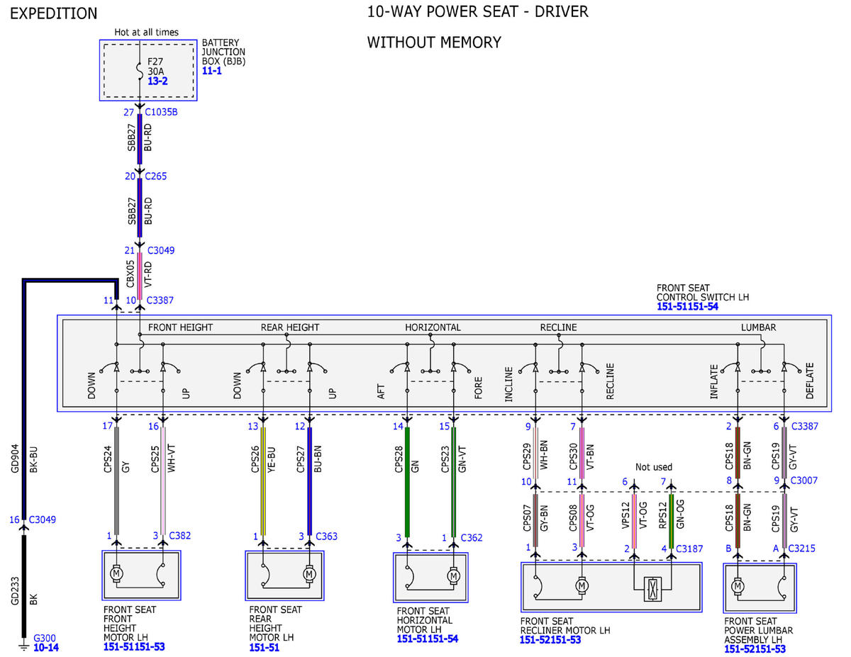The image size is (851, 657).
Task: Click the F27 30A fuse symbol
Action: click(140, 69)
